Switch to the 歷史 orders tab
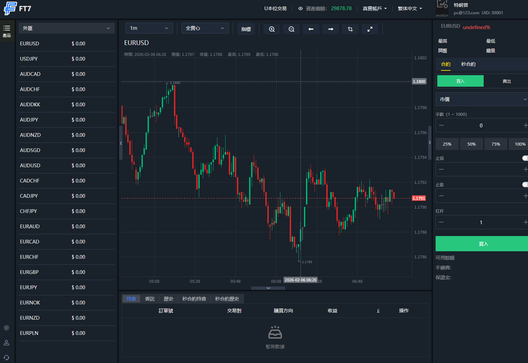This screenshot has height=363, width=528. [x=168, y=299]
